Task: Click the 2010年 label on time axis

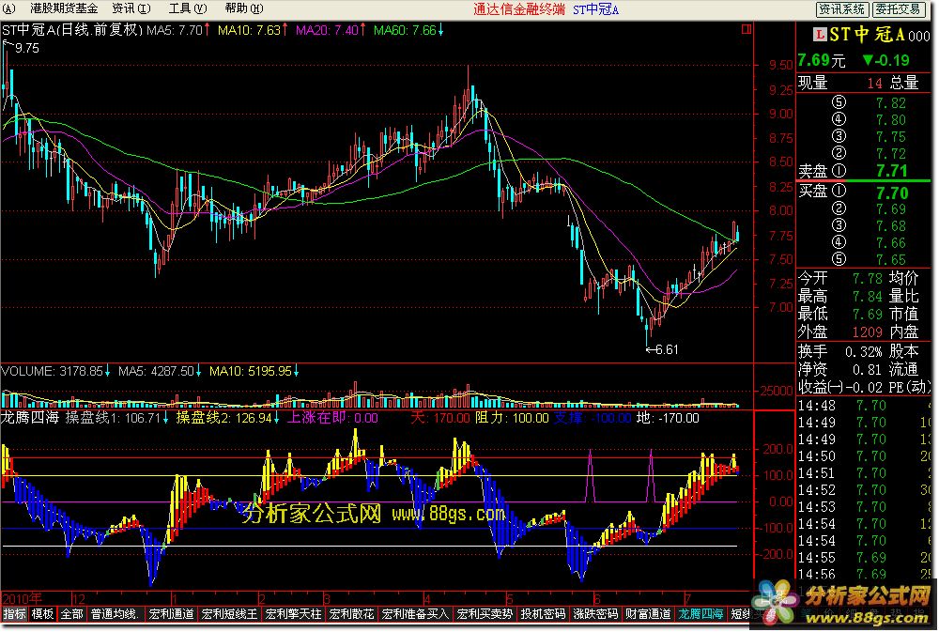Action: pyautogui.click(x=23, y=598)
